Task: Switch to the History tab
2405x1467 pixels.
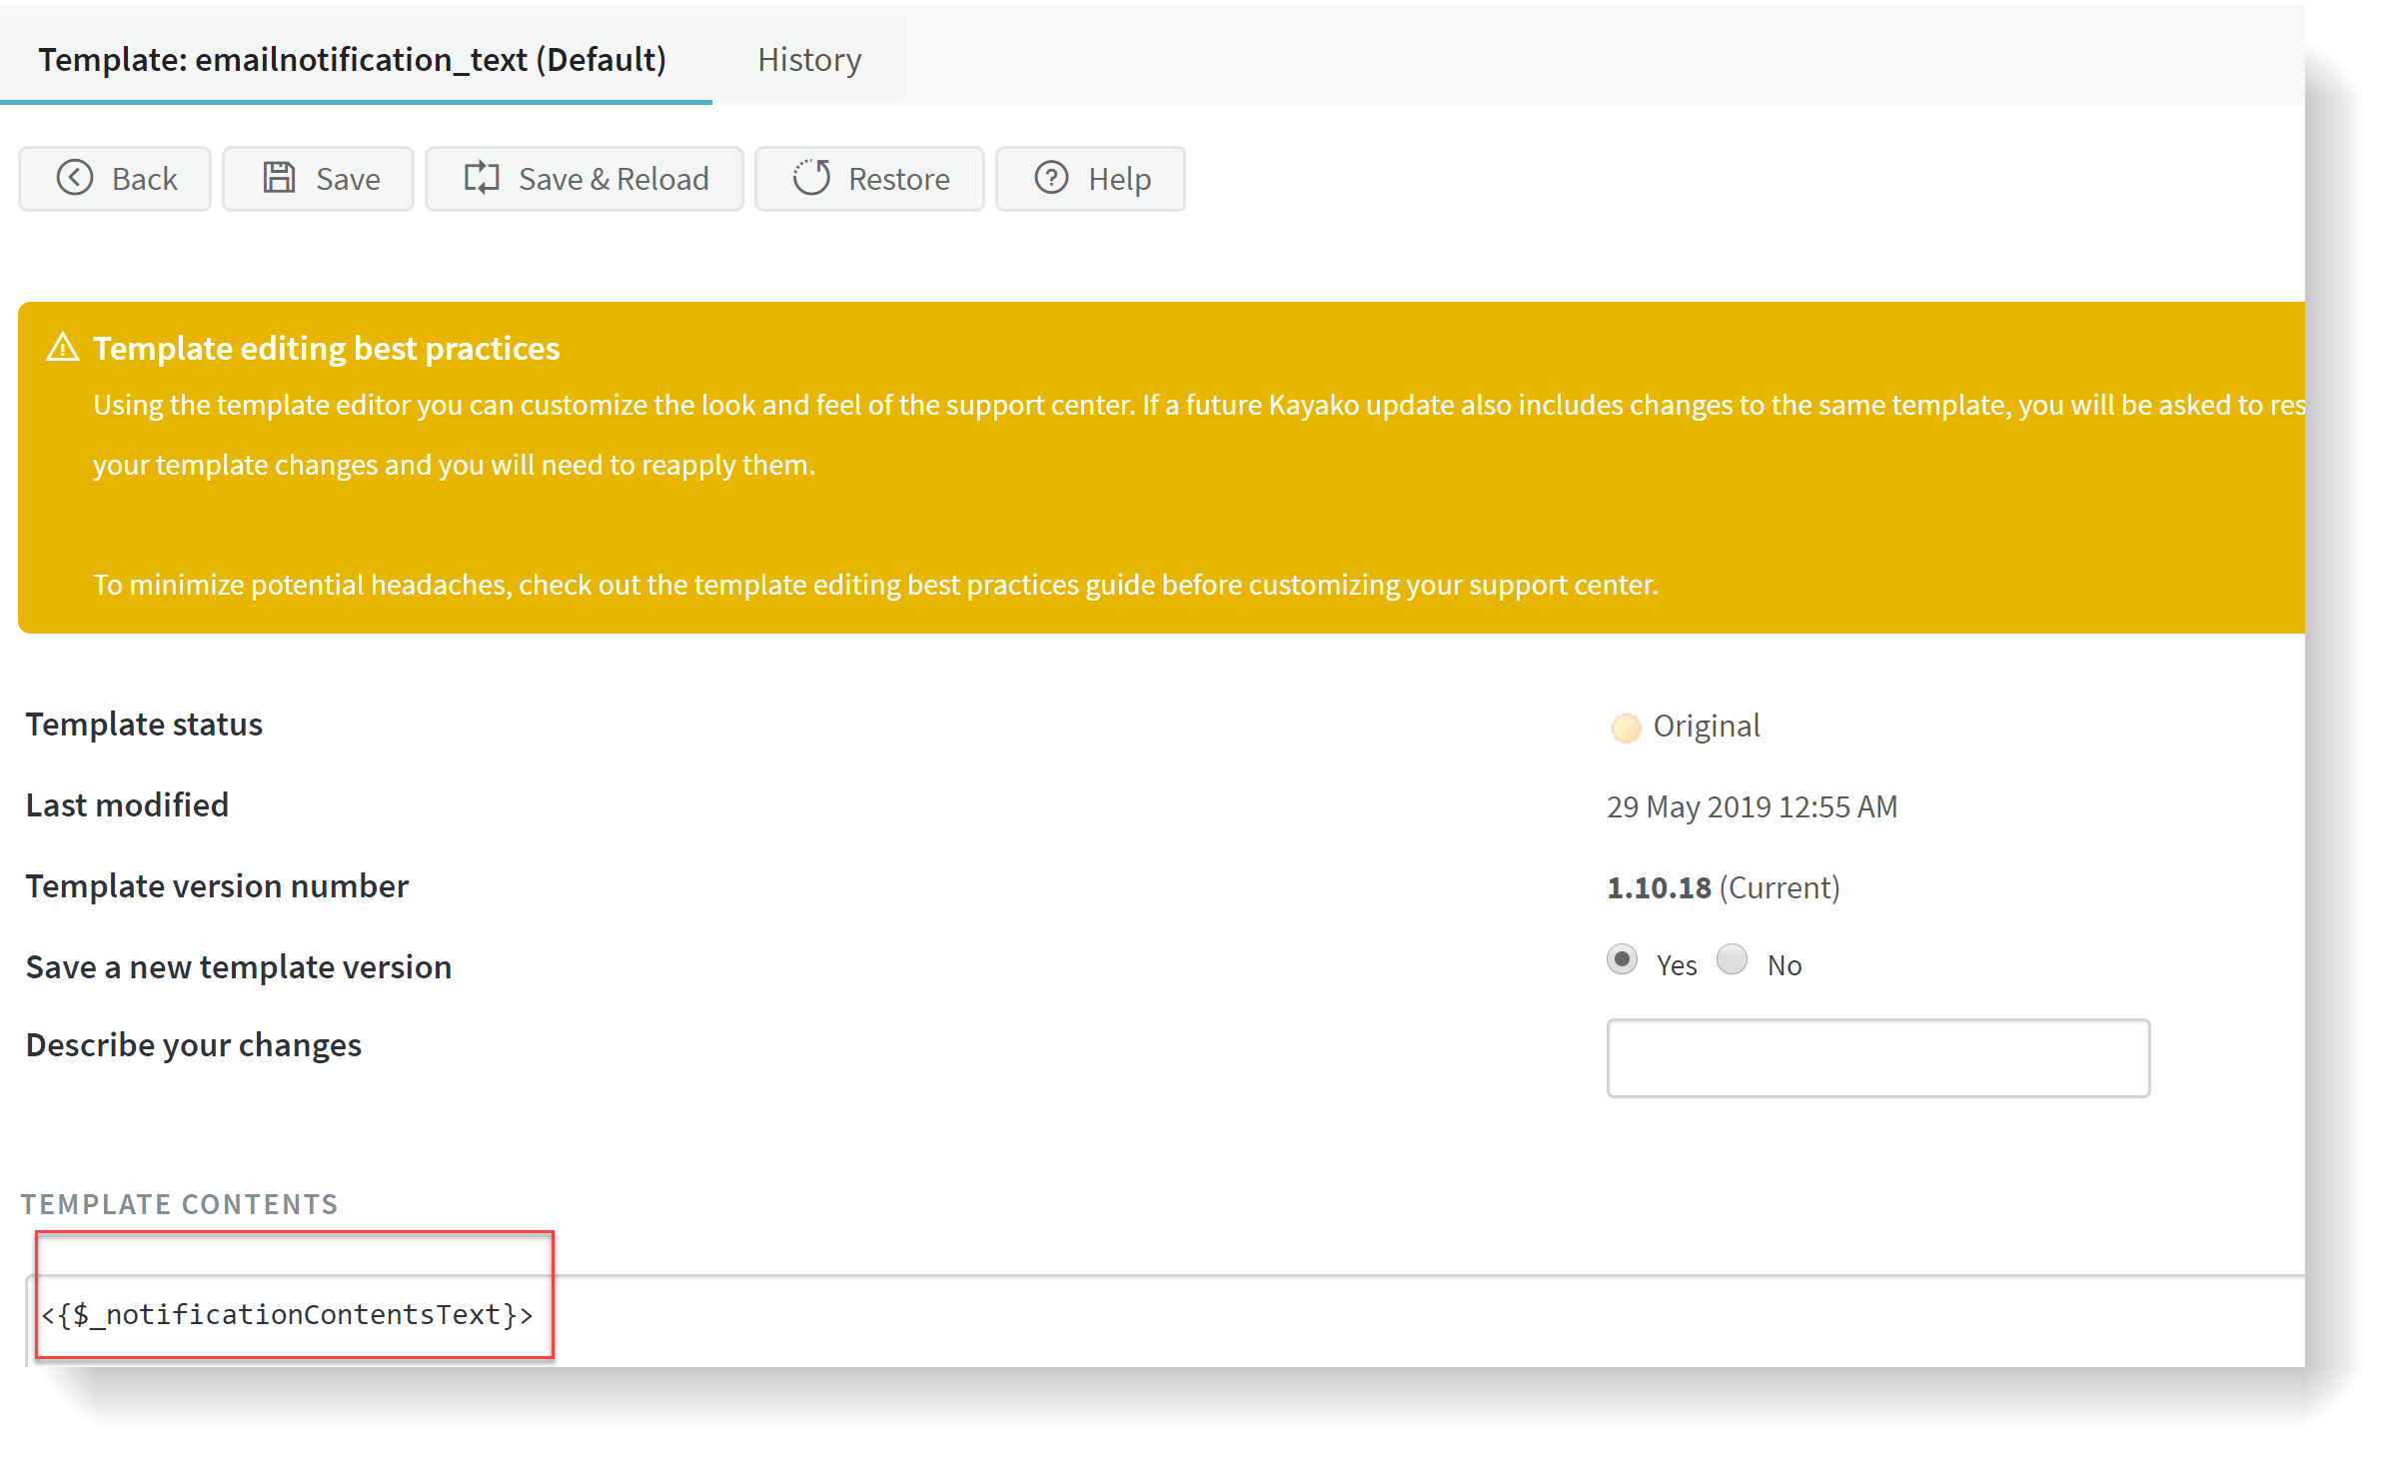Action: point(808,59)
